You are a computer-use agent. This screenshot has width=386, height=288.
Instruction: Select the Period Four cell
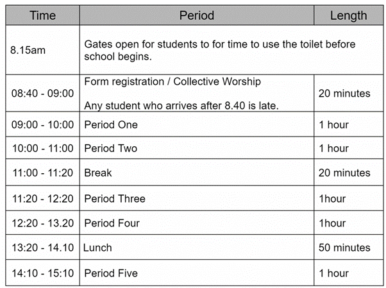[112, 223]
